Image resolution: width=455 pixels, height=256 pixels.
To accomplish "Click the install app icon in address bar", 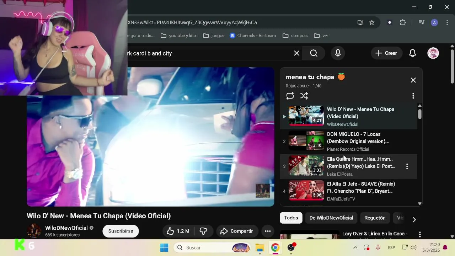I will [x=360, y=22].
